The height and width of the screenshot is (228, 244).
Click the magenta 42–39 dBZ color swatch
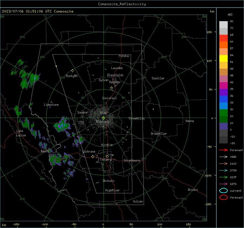click(x=223, y=85)
